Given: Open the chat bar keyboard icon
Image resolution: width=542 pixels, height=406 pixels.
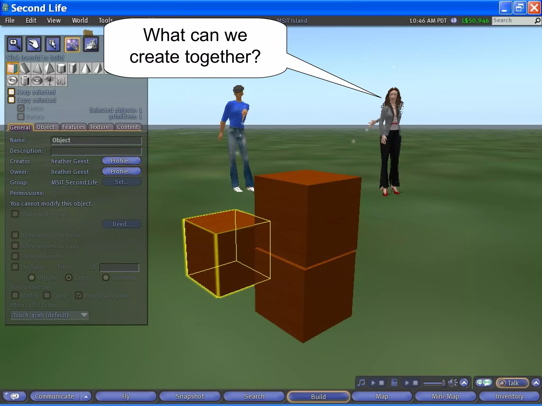Looking at the screenshot, I should click(x=15, y=396).
